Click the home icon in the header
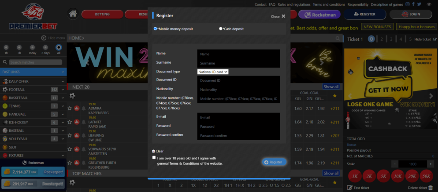Viewport: 438px width, 192px height. pyautogui.click(x=73, y=14)
